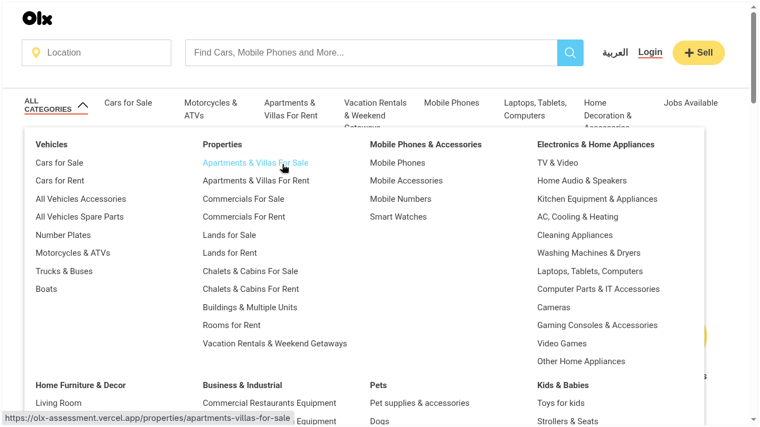Image resolution: width=760 pixels, height=427 pixels.
Task: Click the blue search magnifier button
Action: (x=570, y=53)
